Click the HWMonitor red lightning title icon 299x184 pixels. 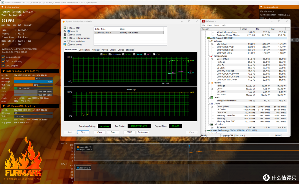pyautogui.click(x=203, y=21)
